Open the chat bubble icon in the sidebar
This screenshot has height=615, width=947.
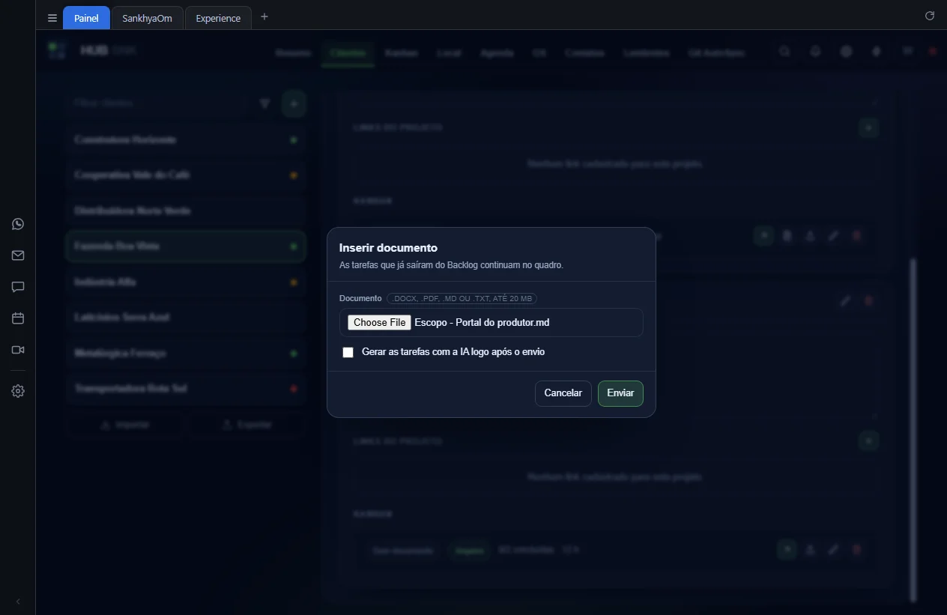[18, 287]
